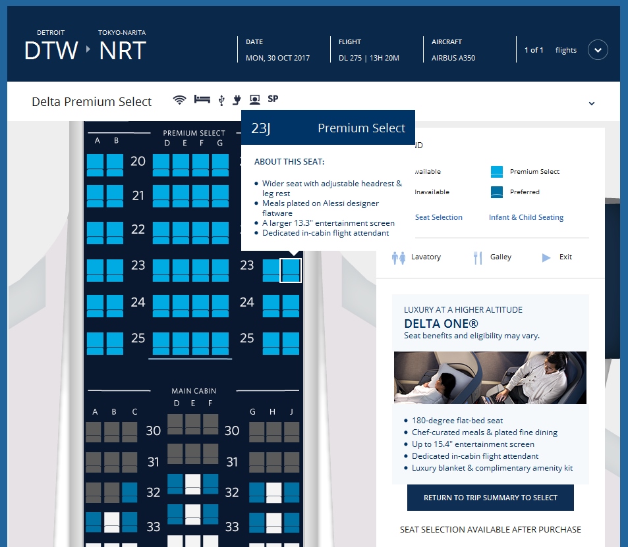
Task: Toggle selection of seat 23J
Action: (290, 270)
